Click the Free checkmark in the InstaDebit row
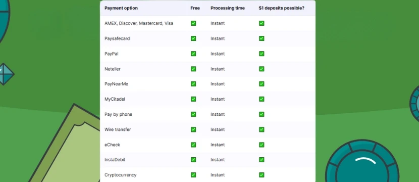 193,160
